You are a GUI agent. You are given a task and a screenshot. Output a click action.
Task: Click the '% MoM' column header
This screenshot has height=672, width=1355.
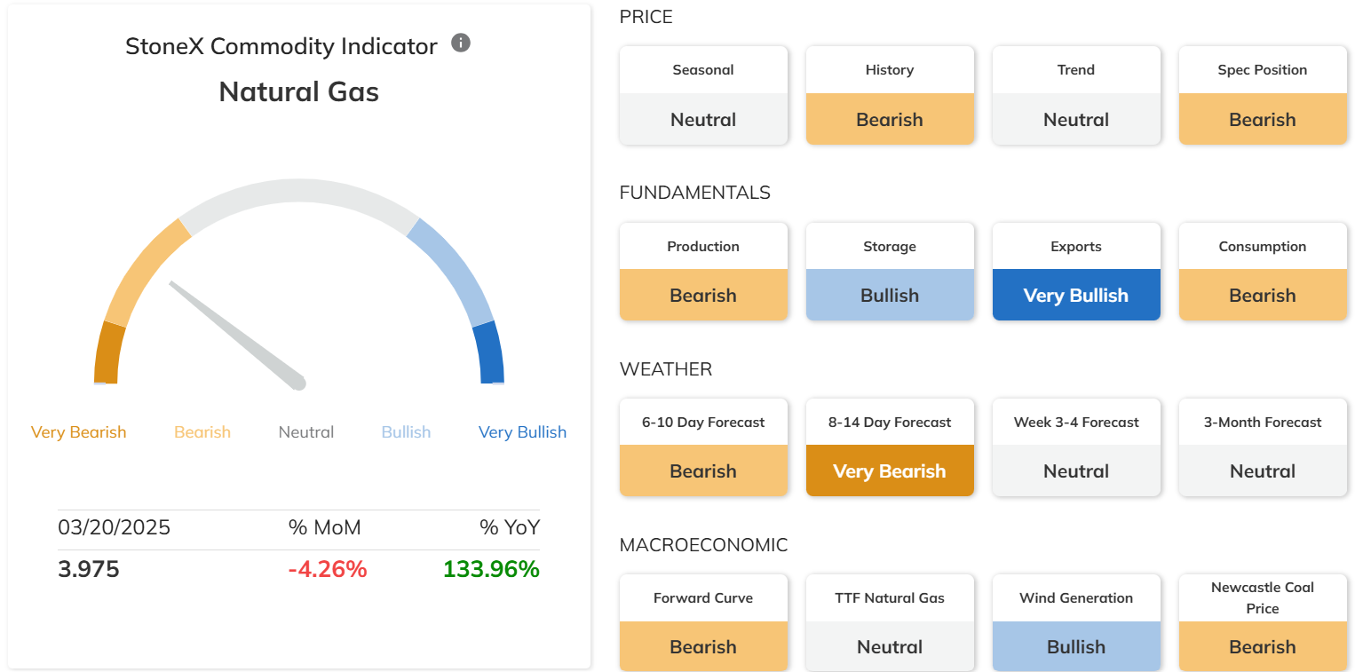(325, 528)
